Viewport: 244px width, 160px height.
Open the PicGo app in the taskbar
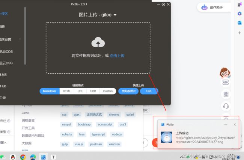pos(43,157)
